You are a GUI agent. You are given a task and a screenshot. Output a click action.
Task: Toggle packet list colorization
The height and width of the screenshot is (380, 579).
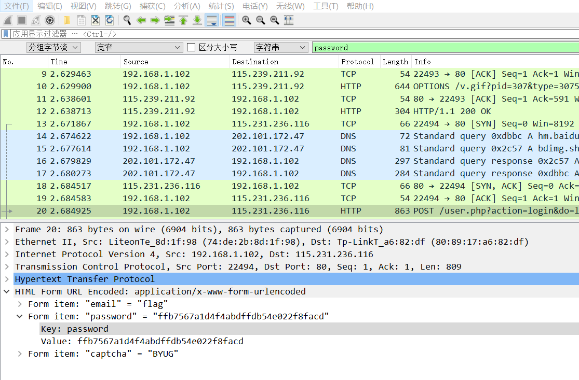pos(228,20)
